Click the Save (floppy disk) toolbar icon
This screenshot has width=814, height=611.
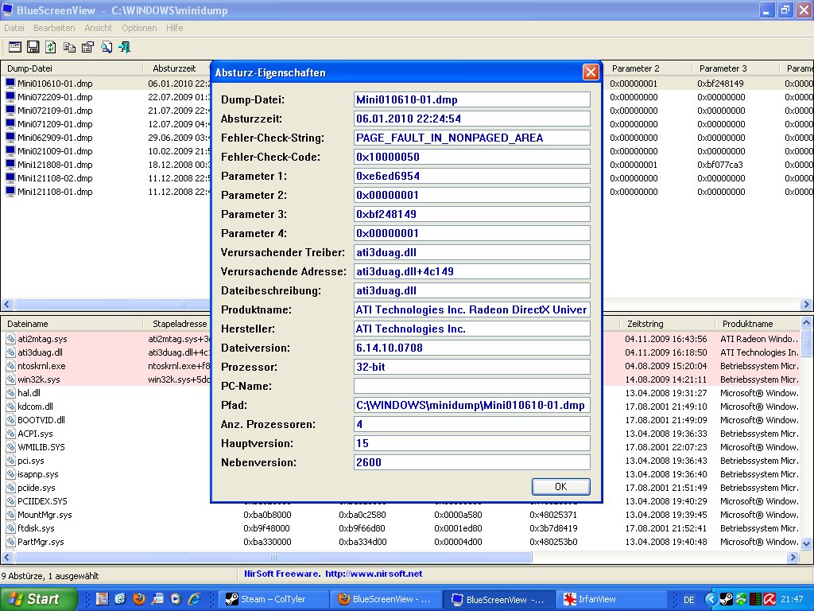(x=33, y=47)
